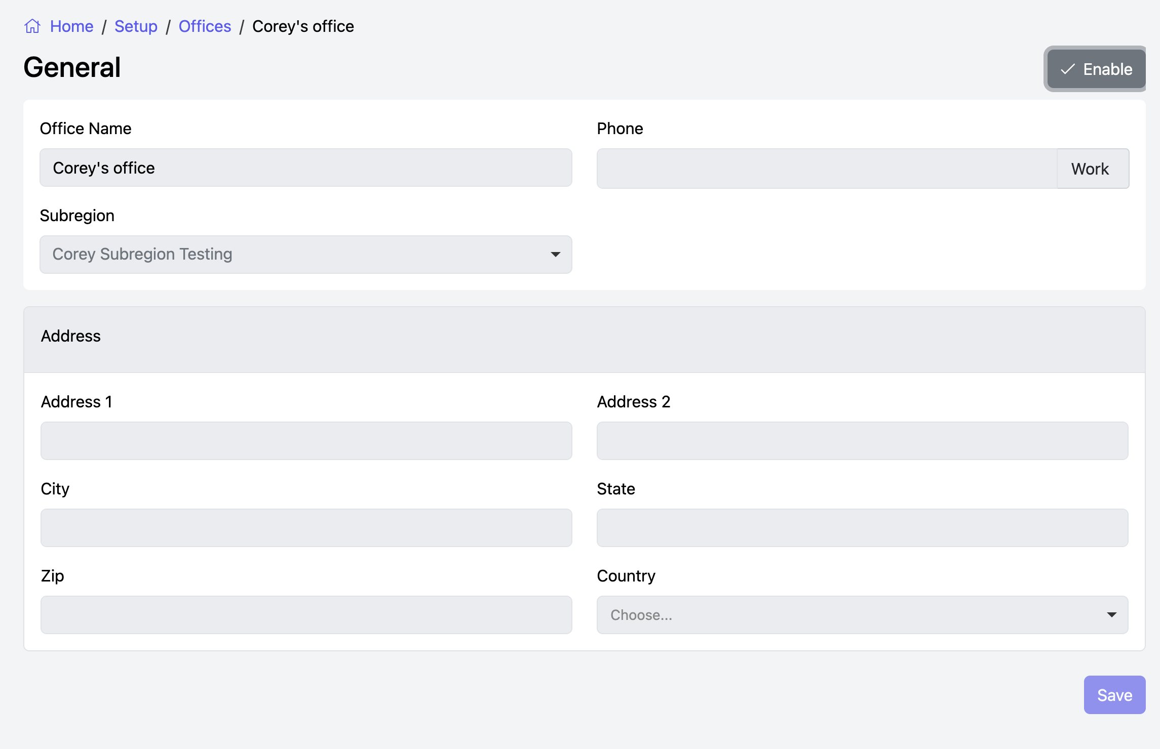Focus the Address 1 text field
Image resolution: width=1160 pixels, height=749 pixels.
pyautogui.click(x=306, y=441)
